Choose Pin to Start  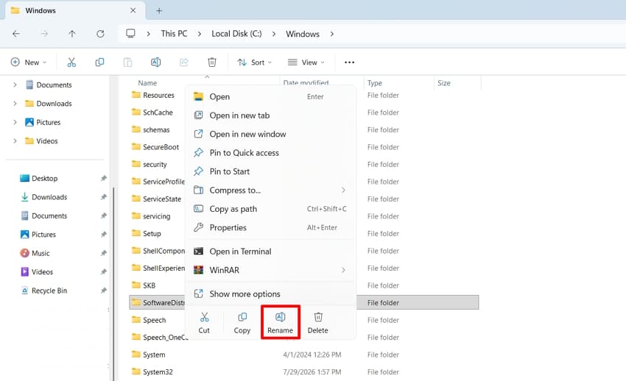[x=271, y=171]
